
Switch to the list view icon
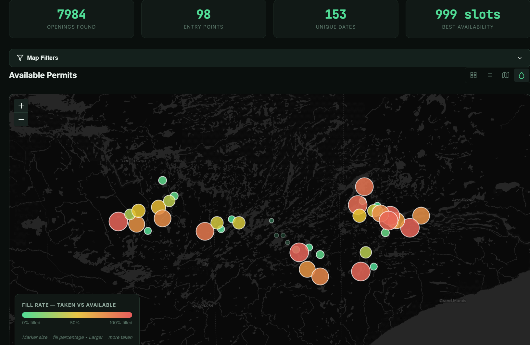pyautogui.click(x=490, y=75)
